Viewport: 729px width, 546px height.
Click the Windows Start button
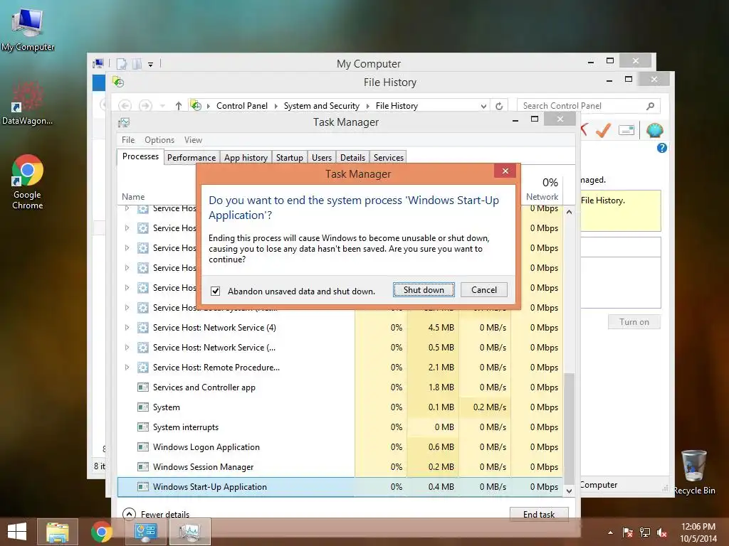(x=17, y=532)
